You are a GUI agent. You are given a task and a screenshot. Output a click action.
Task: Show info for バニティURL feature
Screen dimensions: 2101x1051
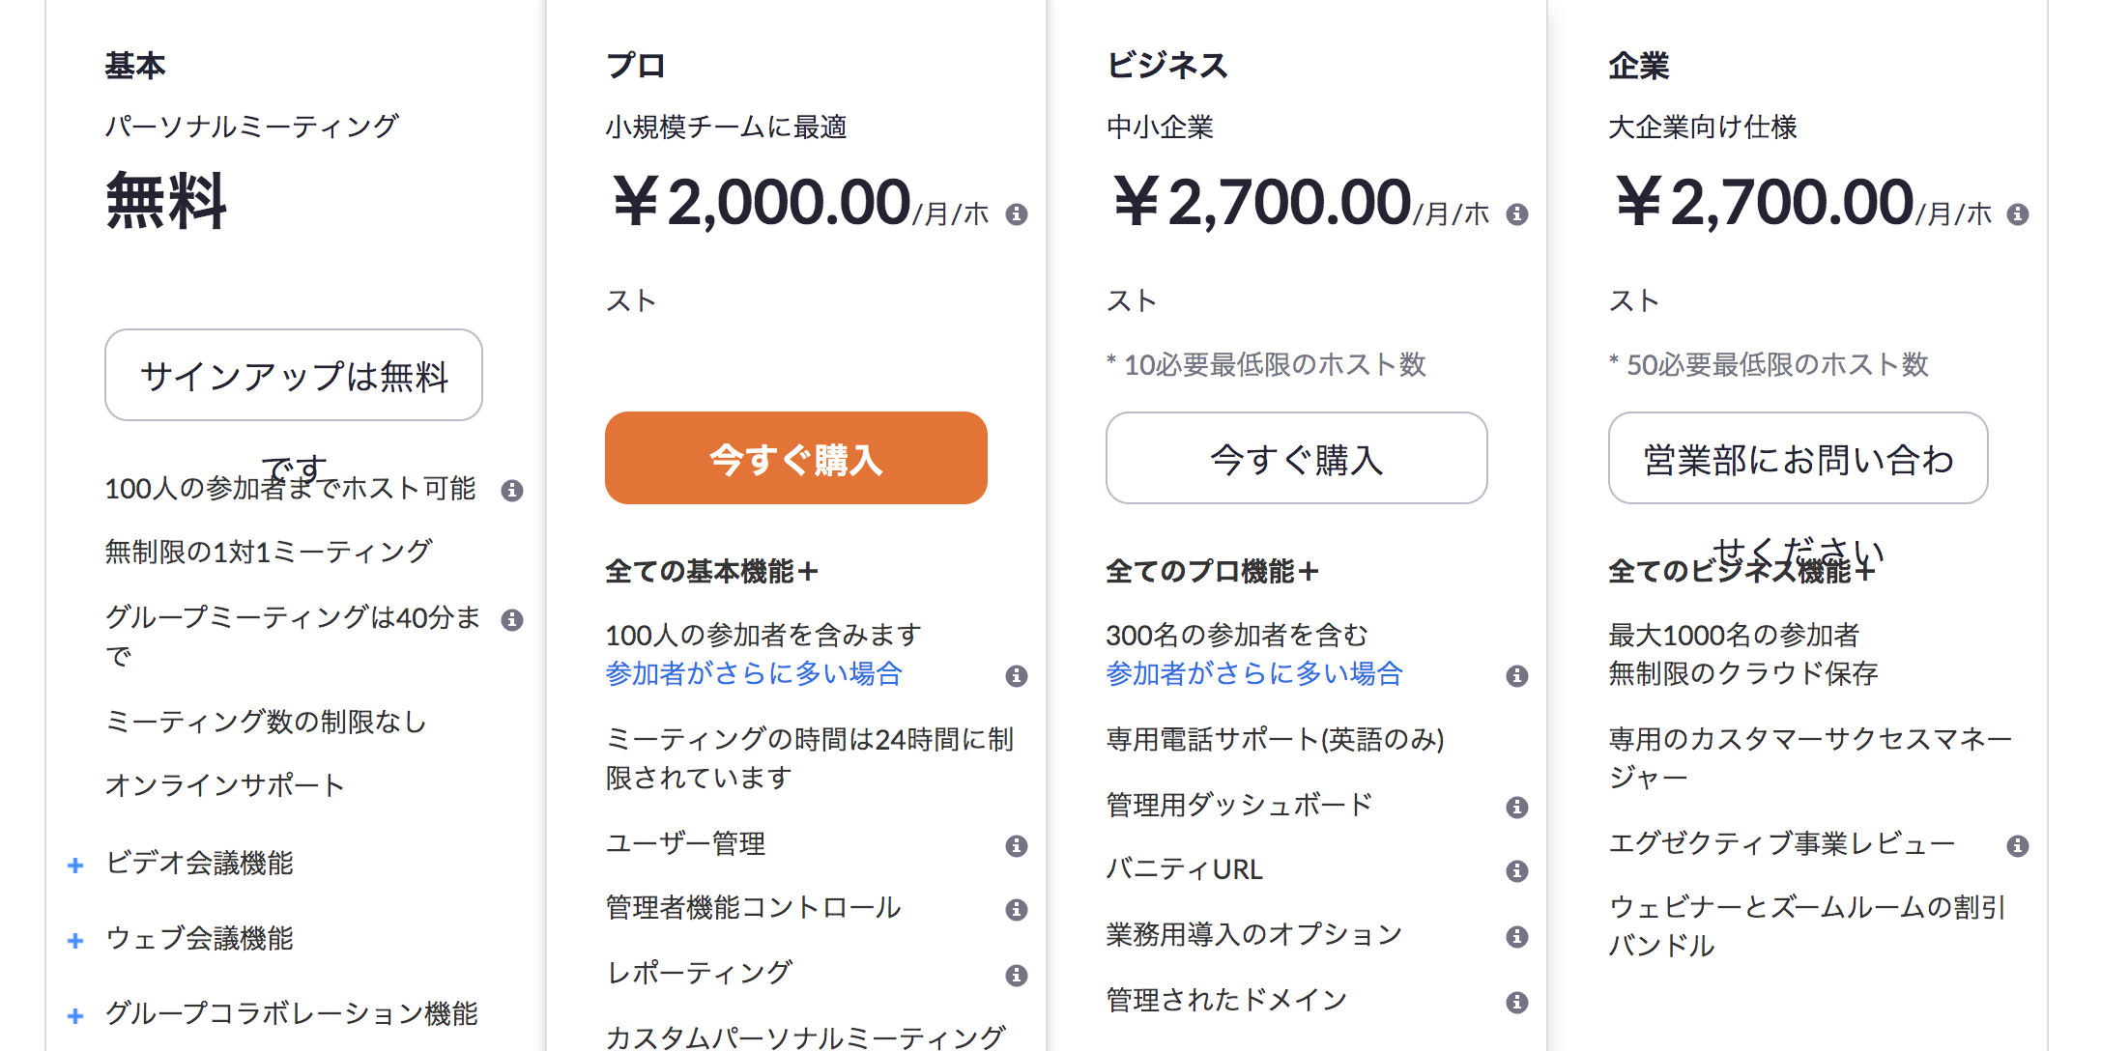click(x=1517, y=871)
